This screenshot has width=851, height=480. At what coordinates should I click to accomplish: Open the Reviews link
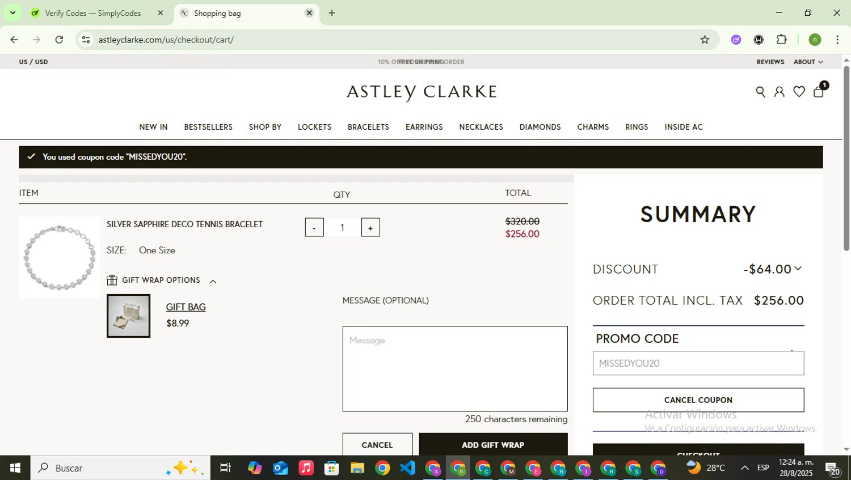770,62
